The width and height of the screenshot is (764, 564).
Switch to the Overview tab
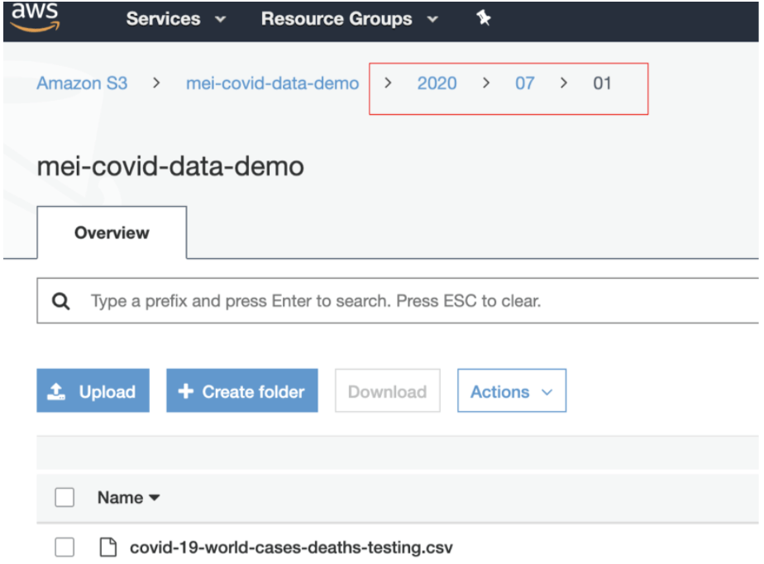(112, 232)
